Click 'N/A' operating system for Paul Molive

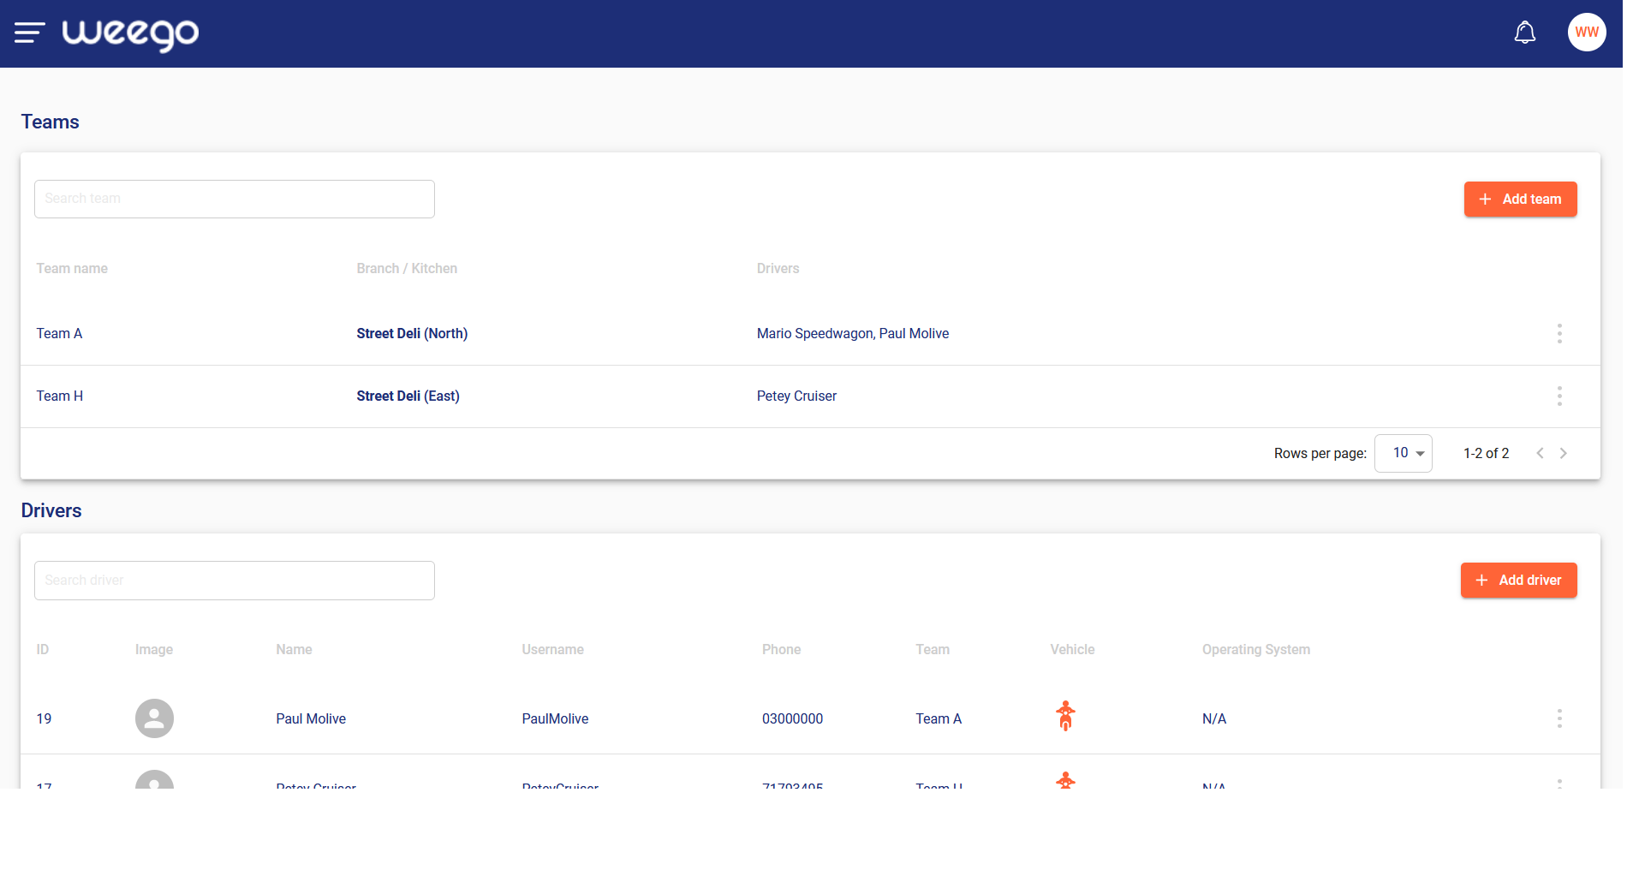1214,719
